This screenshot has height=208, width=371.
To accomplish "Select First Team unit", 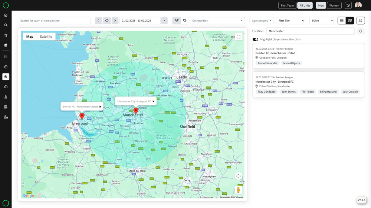I will (x=287, y=6).
